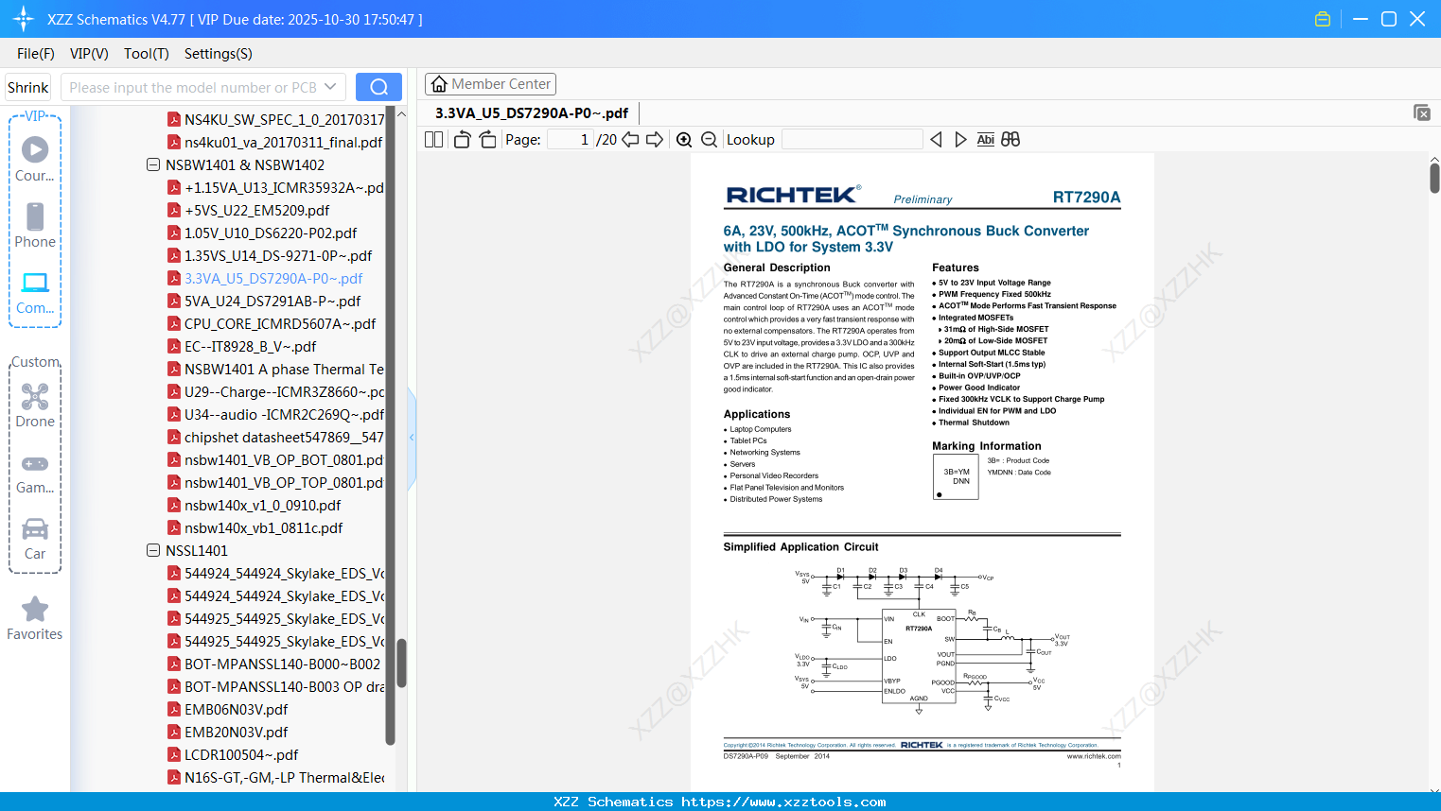
Task: Open nsbw1401_VB_OP_BOT_0801 file
Action: pyautogui.click(x=276, y=459)
